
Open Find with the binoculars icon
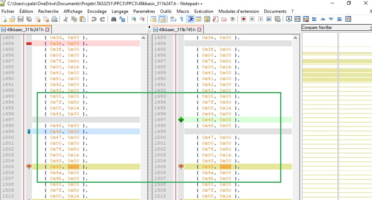click(x=113, y=19)
